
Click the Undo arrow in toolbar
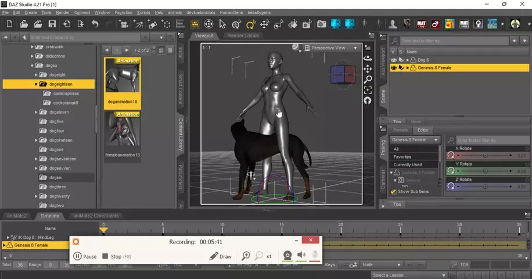(x=95, y=24)
